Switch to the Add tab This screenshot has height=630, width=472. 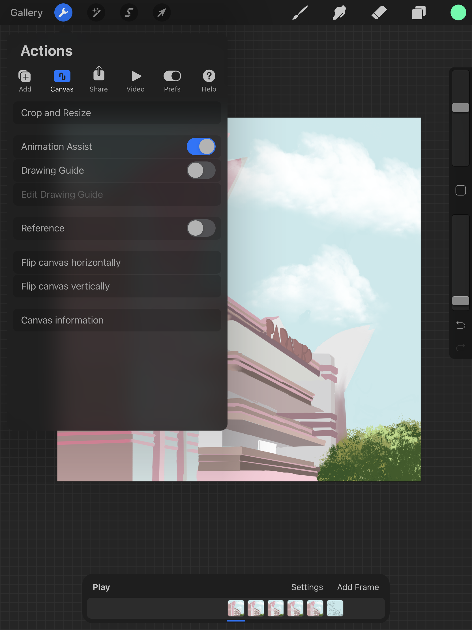pos(25,82)
